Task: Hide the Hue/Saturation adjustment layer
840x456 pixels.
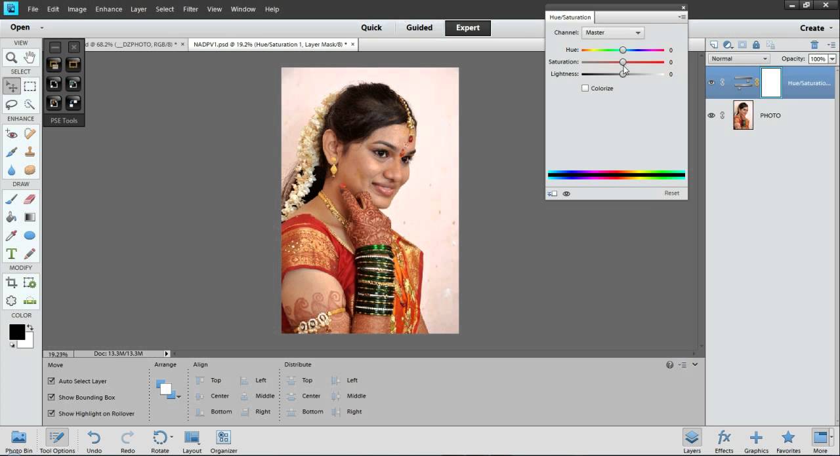Action: (x=711, y=83)
